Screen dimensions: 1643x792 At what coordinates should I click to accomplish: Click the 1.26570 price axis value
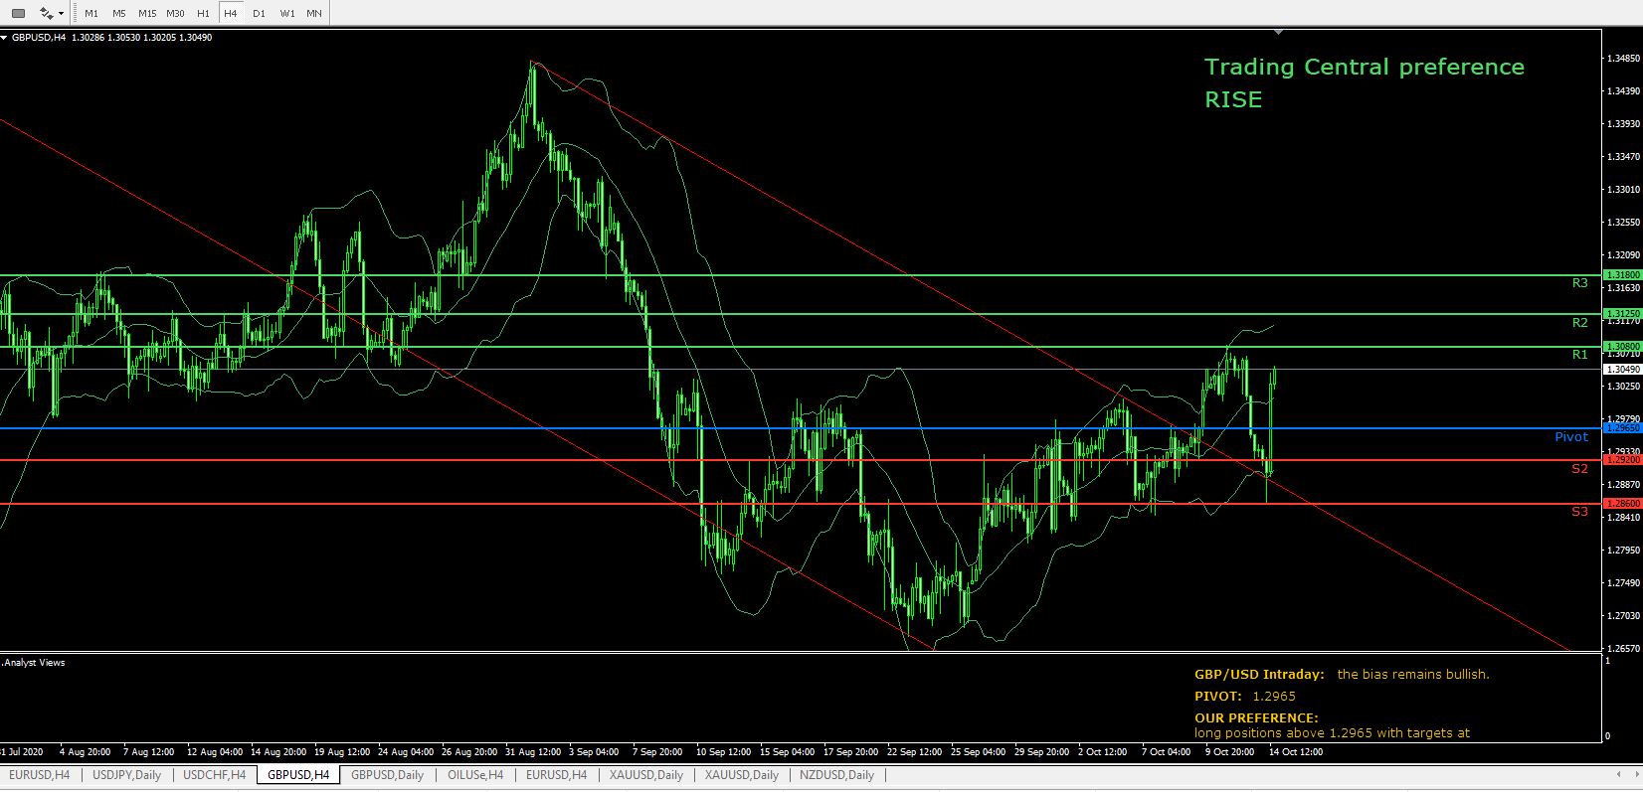[1622, 649]
